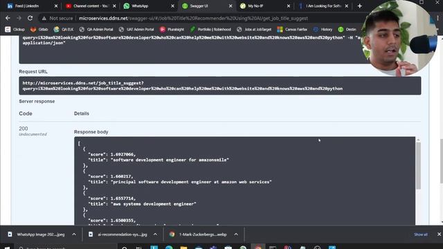Image resolution: width=443 pixels, height=249 pixels.
Task: Click the response body scrollbar
Action: pyautogui.click(x=418, y=166)
